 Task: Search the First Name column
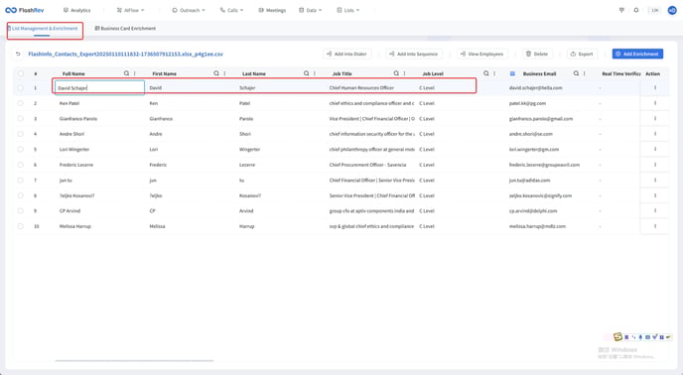(216, 73)
